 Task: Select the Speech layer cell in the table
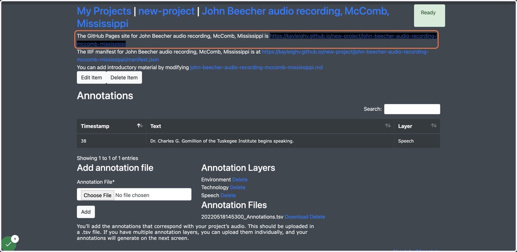pos(417,141)
